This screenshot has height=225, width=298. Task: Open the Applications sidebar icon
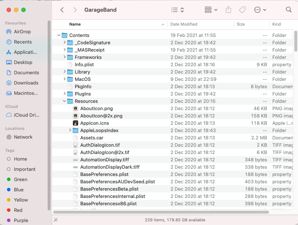pyautogui.click(x=9, y=52)
